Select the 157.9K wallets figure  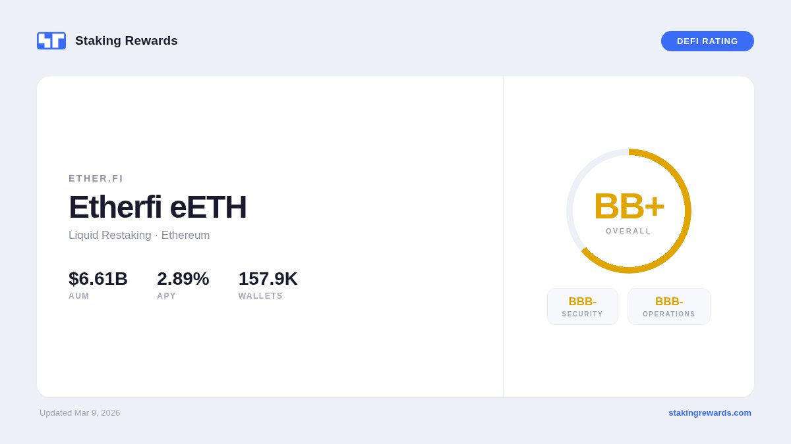268,279
